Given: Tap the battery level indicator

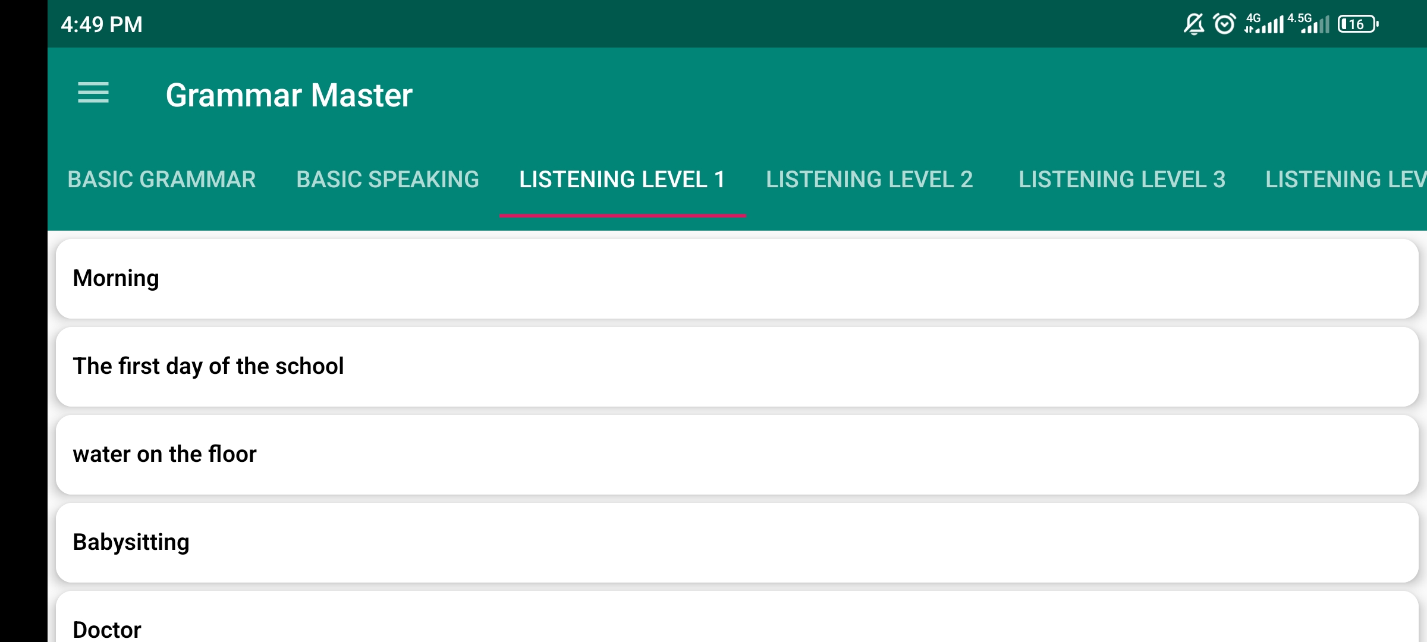Looking at the screenshot, I should click(x=1358, y=24).
